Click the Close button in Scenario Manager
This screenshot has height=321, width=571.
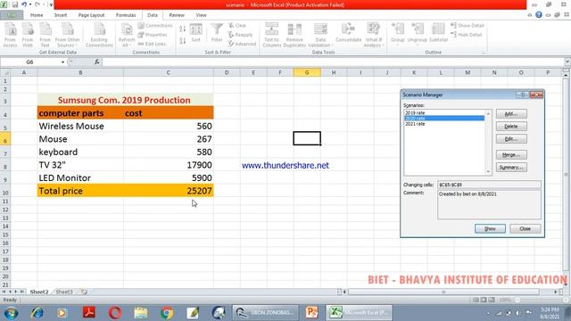[x=525, y=228]
